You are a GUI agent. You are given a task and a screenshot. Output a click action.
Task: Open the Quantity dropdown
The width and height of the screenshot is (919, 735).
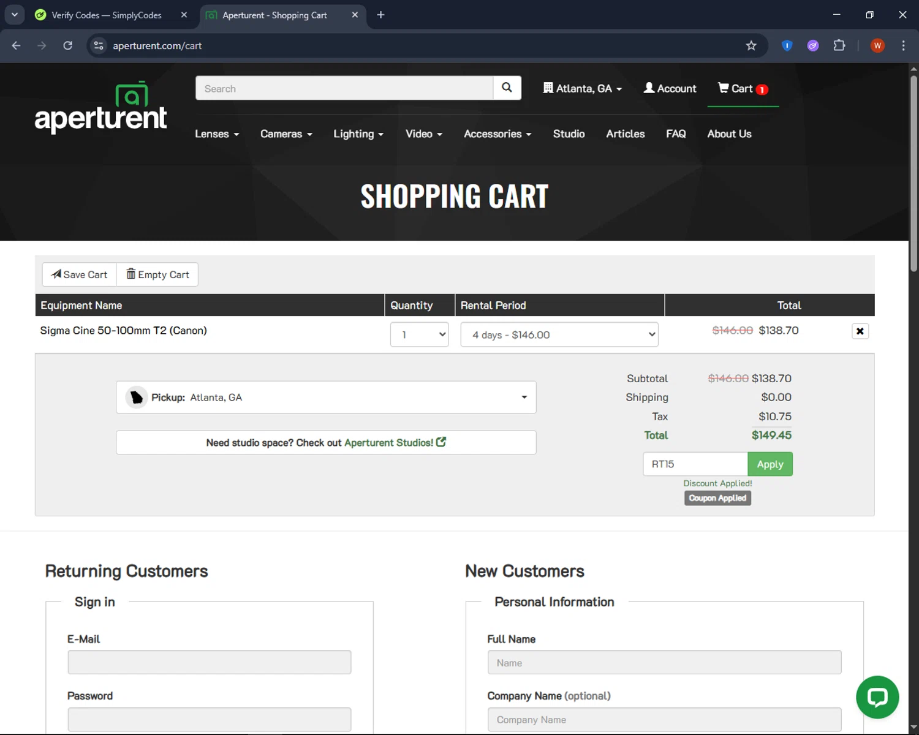coord(420,334)
